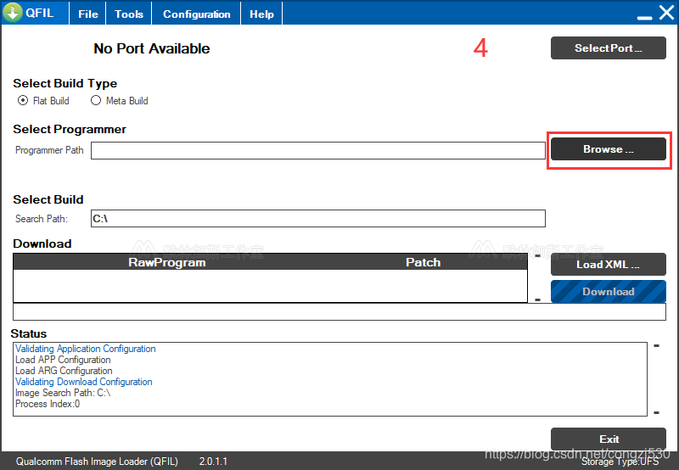679x470 pixels.
Task: Click the striped Download button
Action: 608,292
